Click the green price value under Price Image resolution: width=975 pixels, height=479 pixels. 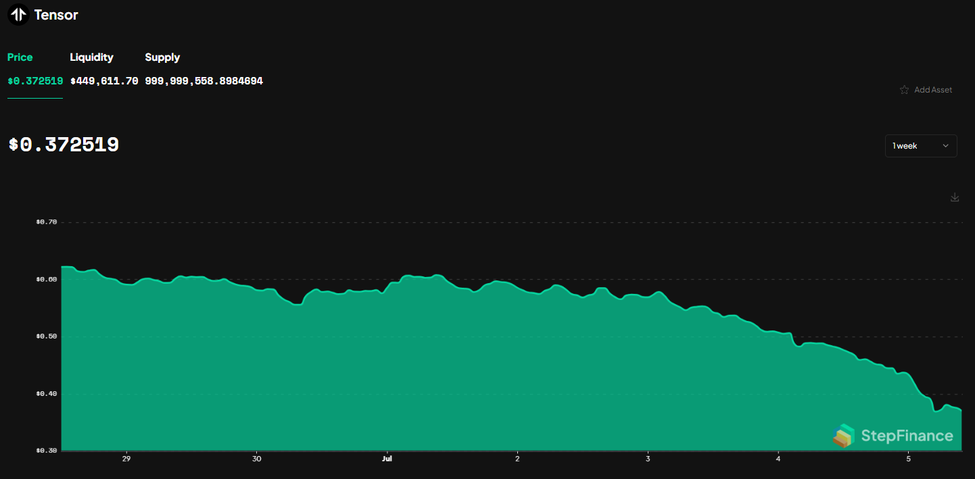tap(34, 80)
